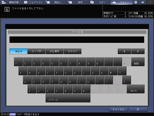Tap the w key
The height and width of the screenshot is (116, 154).
[32, 71]
